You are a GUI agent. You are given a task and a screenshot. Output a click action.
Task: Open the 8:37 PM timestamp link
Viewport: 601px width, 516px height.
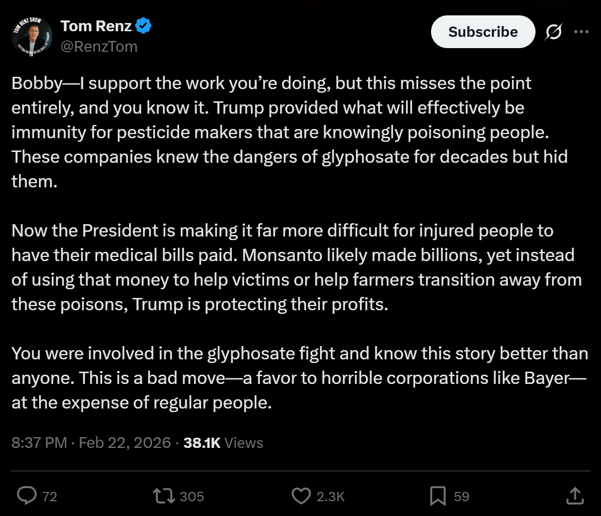[39, 443]
